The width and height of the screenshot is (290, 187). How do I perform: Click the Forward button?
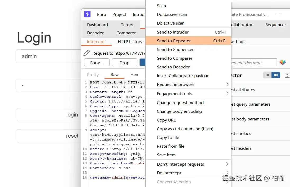tap(97, 63)
